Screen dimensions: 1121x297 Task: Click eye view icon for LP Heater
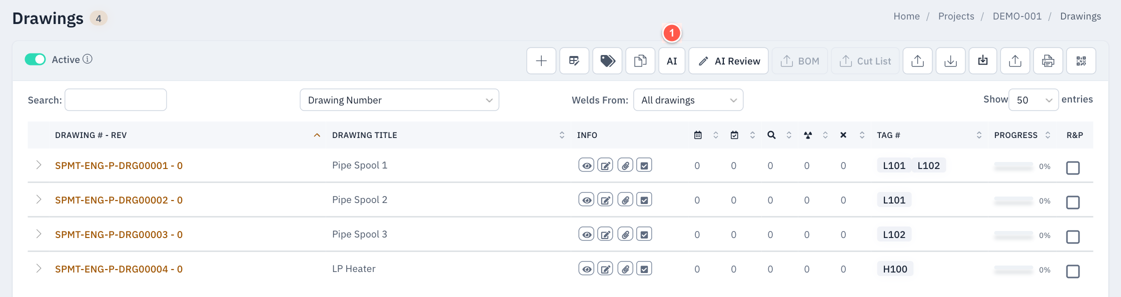pos(586,268)
